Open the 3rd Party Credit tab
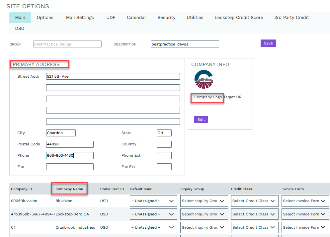Image resolution: width=330 pixels, height=237 pixels. [x=291, y=18]
